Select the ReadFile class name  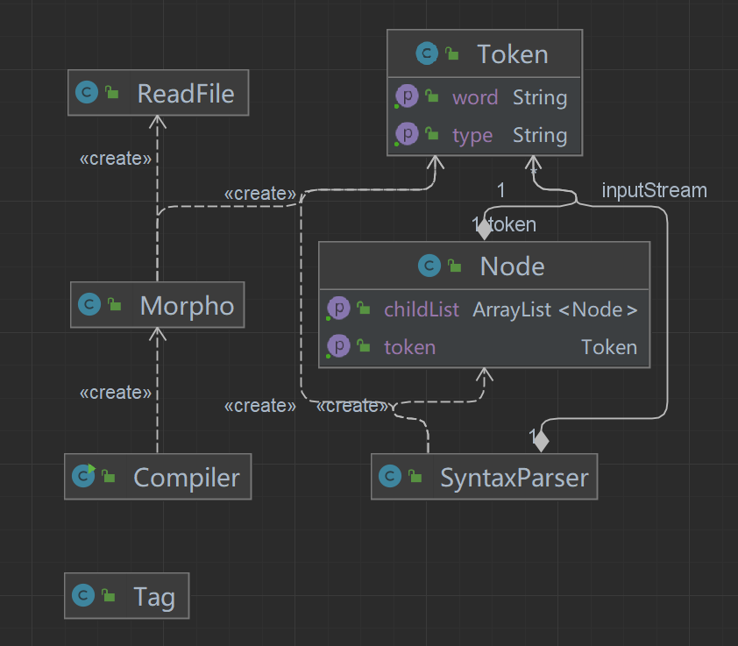pyautogui.click(x=185, y=93)
